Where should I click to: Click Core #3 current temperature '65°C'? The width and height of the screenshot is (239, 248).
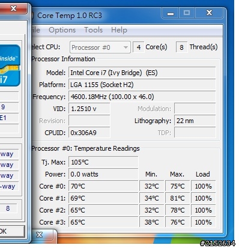click(x=103, y=222)
